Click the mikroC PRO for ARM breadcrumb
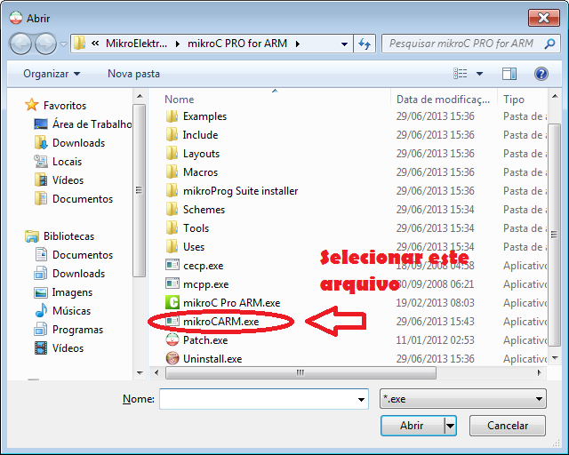The width and height of the screenshot is (569, 455). [x=237, y=44]
